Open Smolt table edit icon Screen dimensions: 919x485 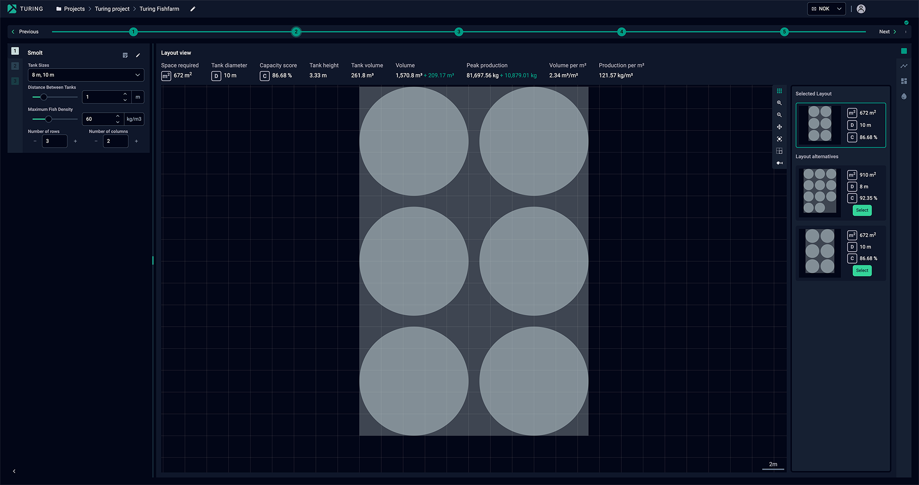tap(125, 56)
